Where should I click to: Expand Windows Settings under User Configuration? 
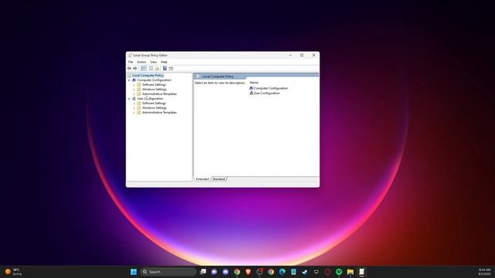point(134,108)
